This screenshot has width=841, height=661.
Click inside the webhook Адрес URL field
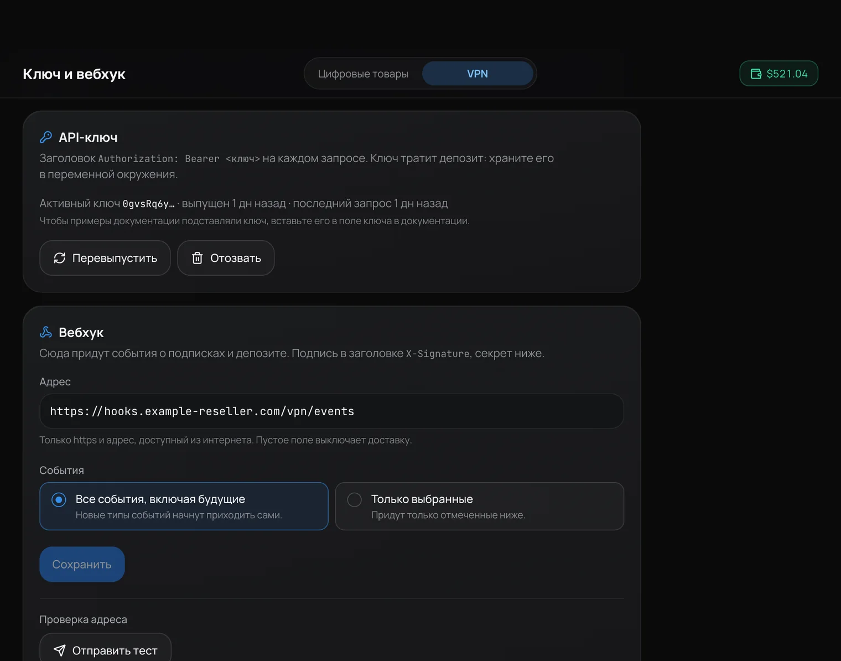(x=332, y=411)
